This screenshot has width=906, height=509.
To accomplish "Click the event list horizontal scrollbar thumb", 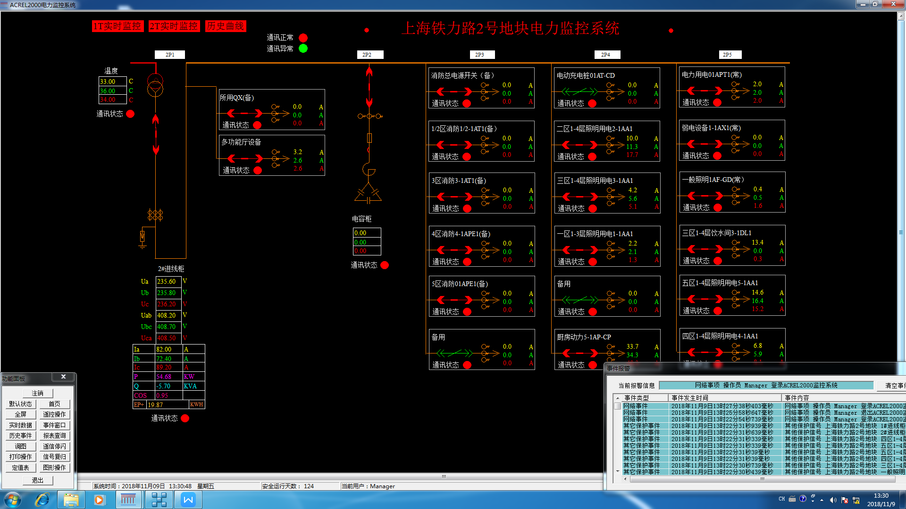I will click(762, 479).
